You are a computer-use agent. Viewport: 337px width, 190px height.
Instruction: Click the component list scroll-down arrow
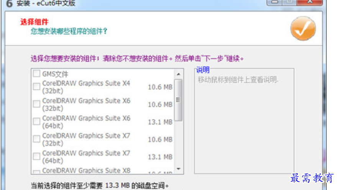pyautogui.click(x=178, y=169)
